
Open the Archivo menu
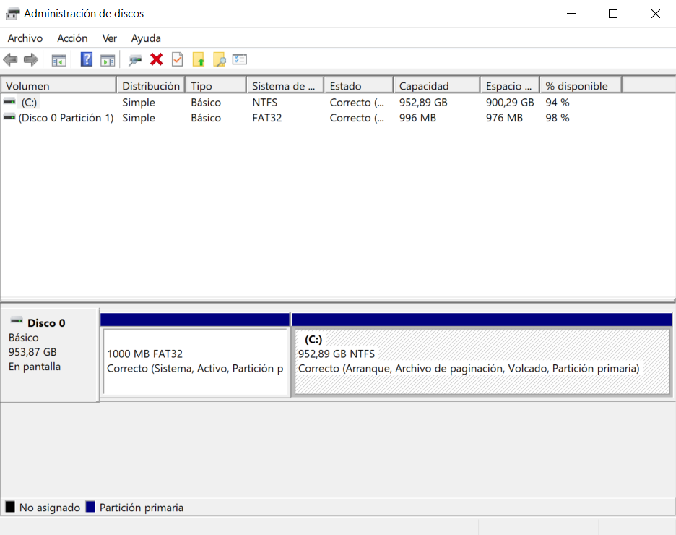point(25,38)
